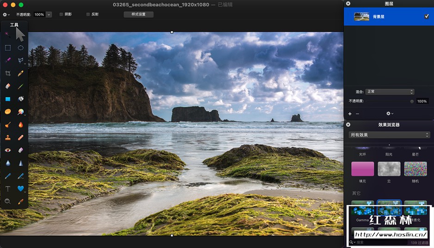Select the Clone Stamp tool
Screen dimensions: 434x248
coord(8,137)
